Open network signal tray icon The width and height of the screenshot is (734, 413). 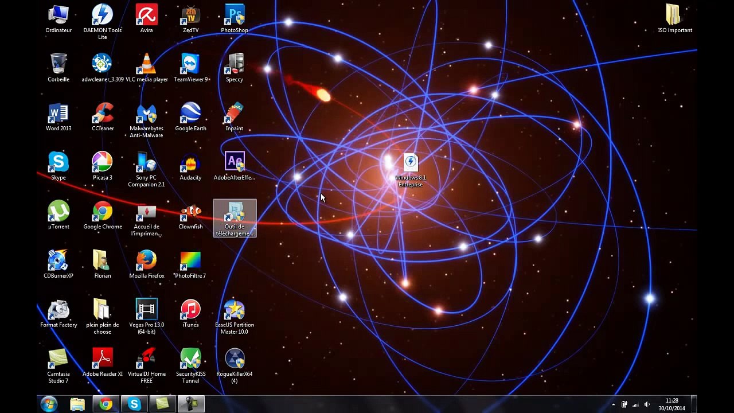pos(635,404)
